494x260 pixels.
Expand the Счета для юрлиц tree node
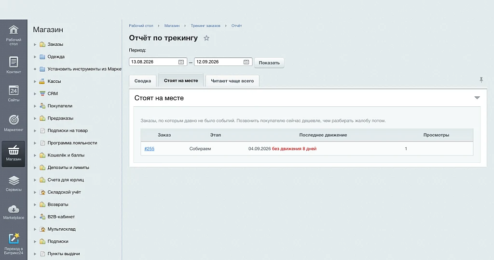35,180
